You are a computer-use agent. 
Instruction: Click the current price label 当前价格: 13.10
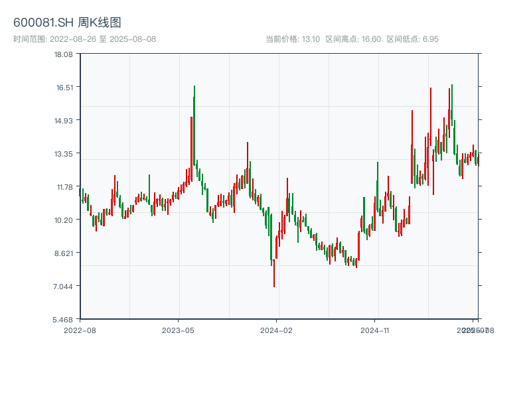pos(293,39)
